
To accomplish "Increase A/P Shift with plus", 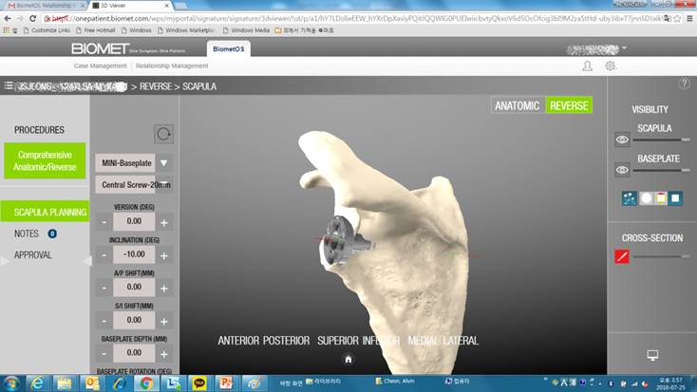I will [x=164, y=288].
